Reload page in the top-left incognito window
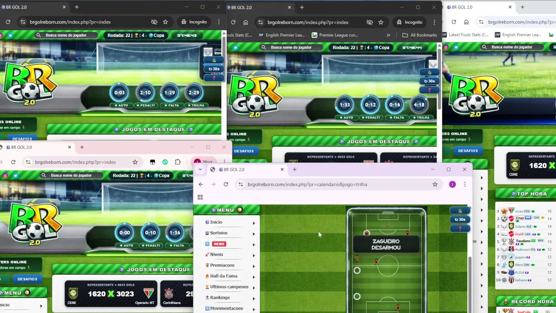This screenshot has width=556, height=313. coord(8,22)
